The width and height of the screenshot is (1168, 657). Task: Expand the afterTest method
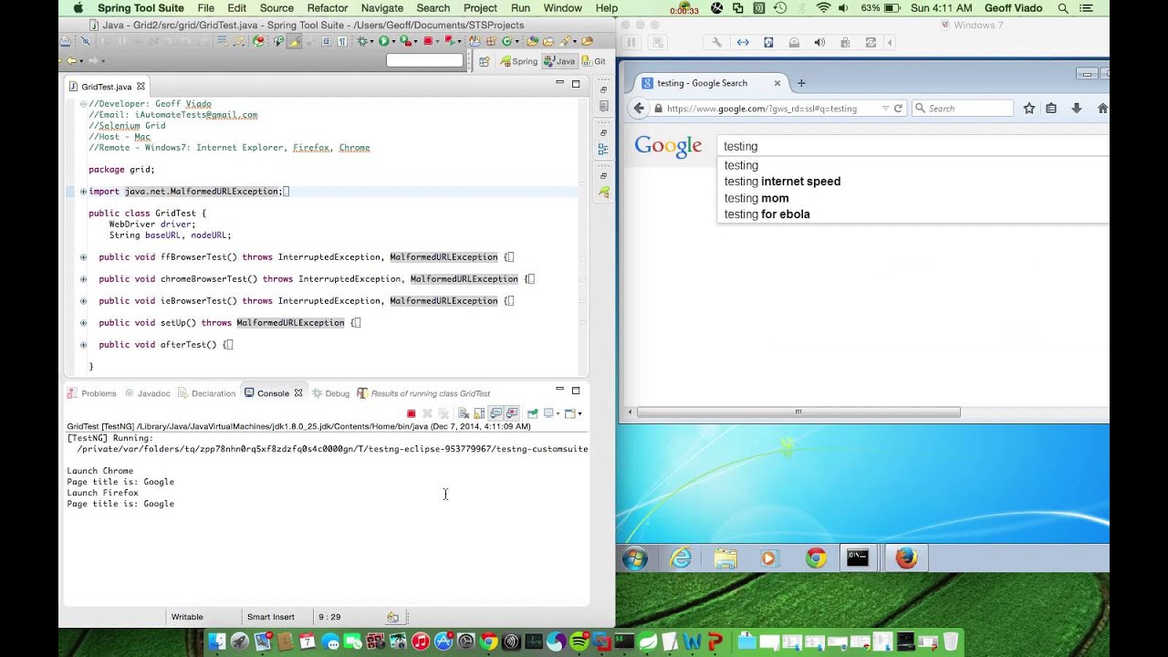pyautogui.click(x=83, y=345)
